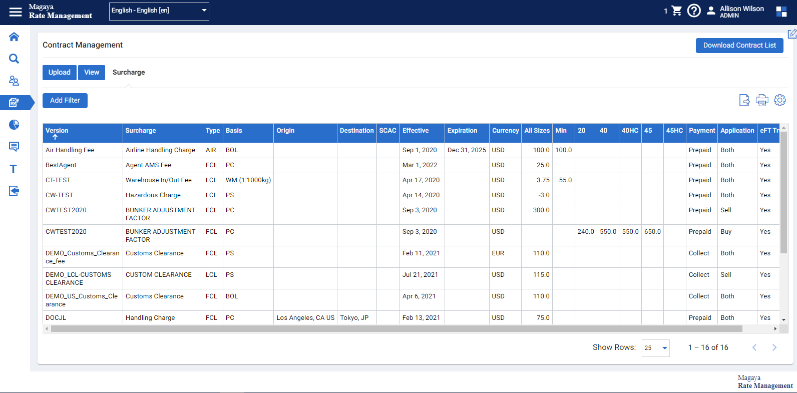Open the search page from the sidebar
Viewport: 797px width, 393px height.
tap(14, 59)
